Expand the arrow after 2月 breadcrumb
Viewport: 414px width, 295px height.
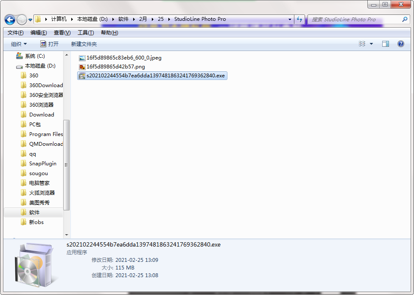(x=152, y=19)
